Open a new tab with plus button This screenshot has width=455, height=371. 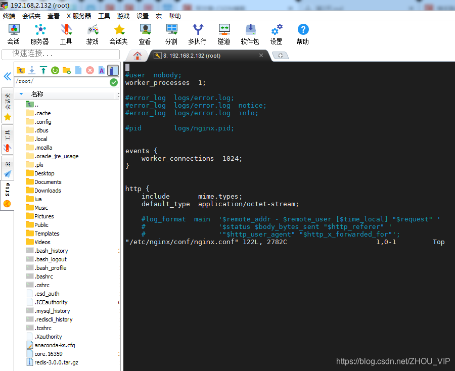[280, 56]
